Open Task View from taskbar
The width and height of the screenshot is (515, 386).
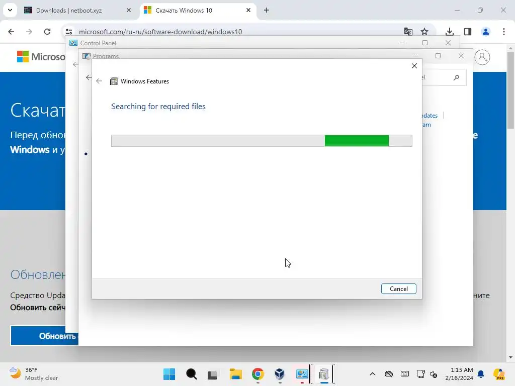coord(213,374)
